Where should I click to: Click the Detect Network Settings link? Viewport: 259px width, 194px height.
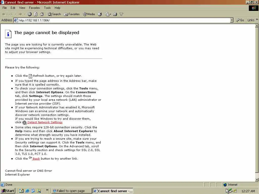pos(45,122)
